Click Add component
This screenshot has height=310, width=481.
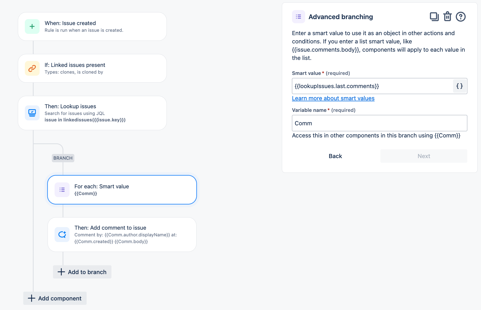click(x=55, y=298)
